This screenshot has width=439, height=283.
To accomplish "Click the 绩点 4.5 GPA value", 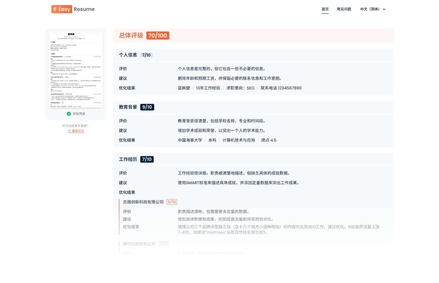I will click(268, 140).
